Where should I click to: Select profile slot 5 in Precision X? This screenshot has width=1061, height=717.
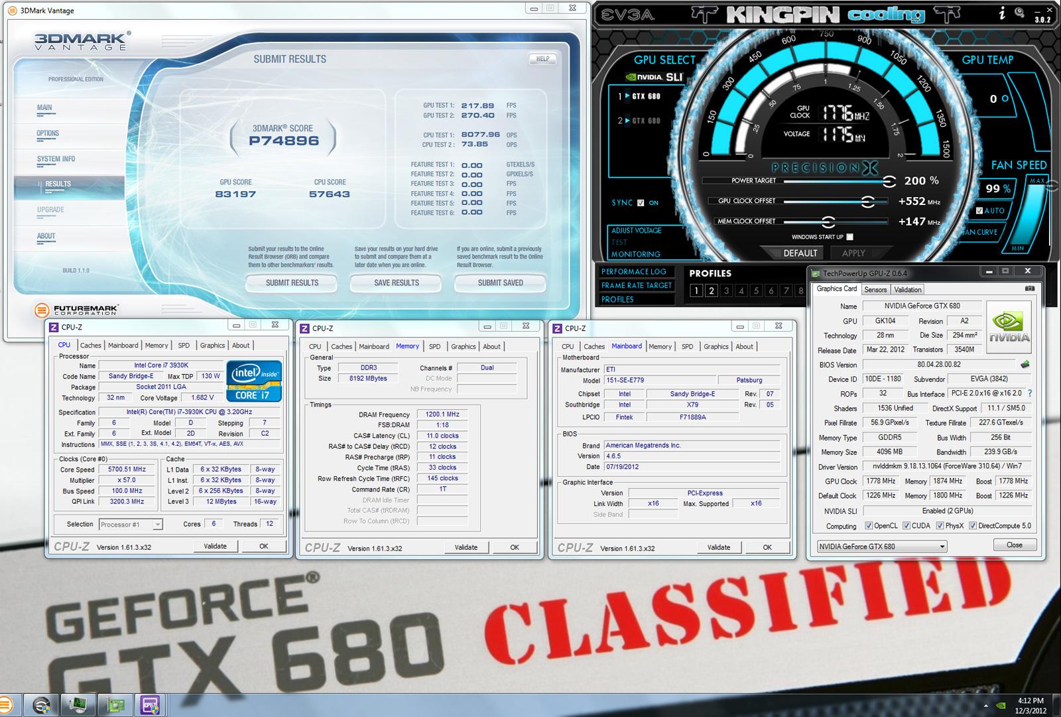click(756, 291)
